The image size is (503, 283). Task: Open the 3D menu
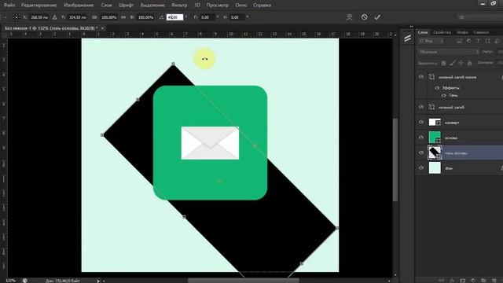197,6
